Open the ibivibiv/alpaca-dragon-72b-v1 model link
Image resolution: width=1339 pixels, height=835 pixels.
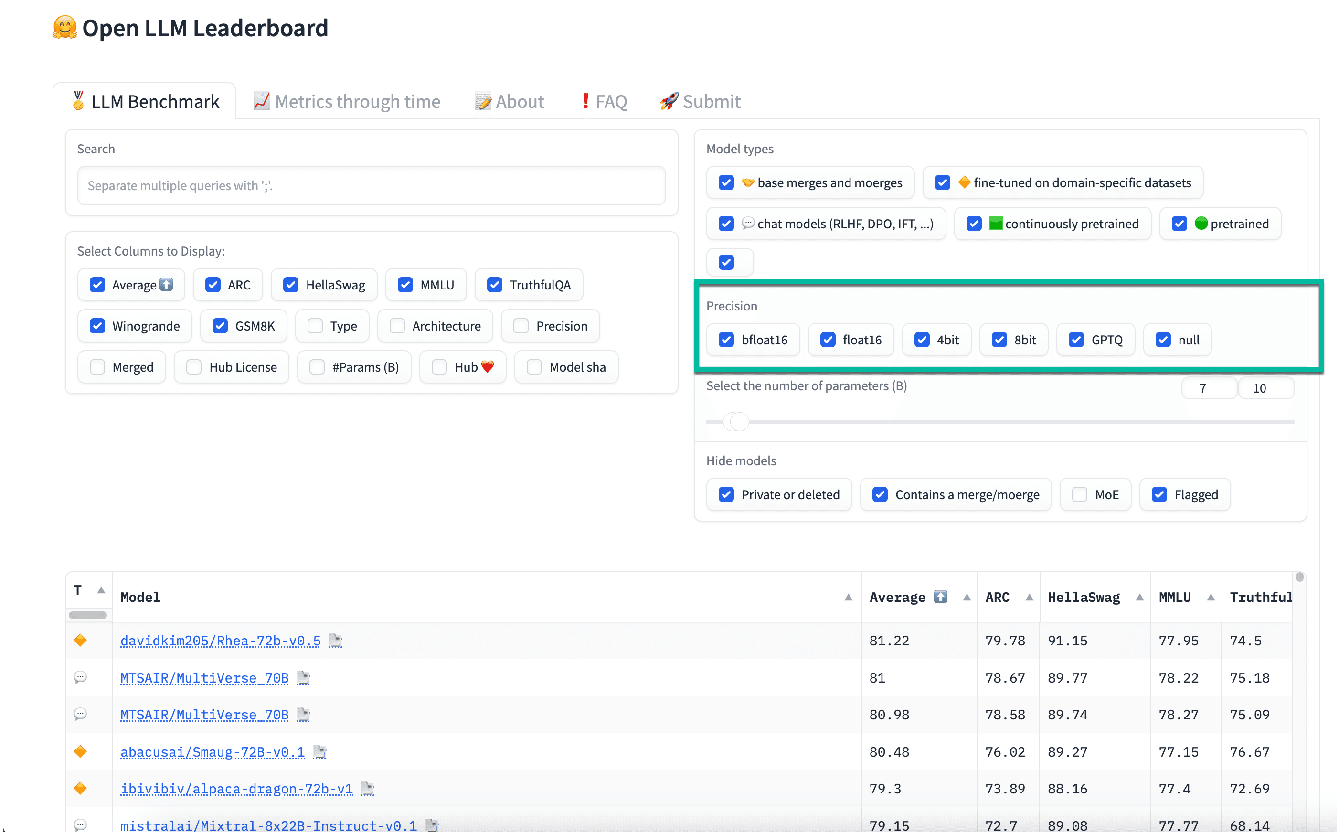click(x=237, y=789)
